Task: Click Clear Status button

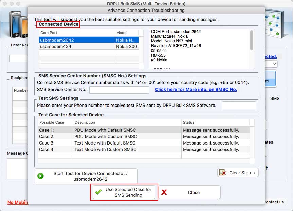Action: click(238, 173)
